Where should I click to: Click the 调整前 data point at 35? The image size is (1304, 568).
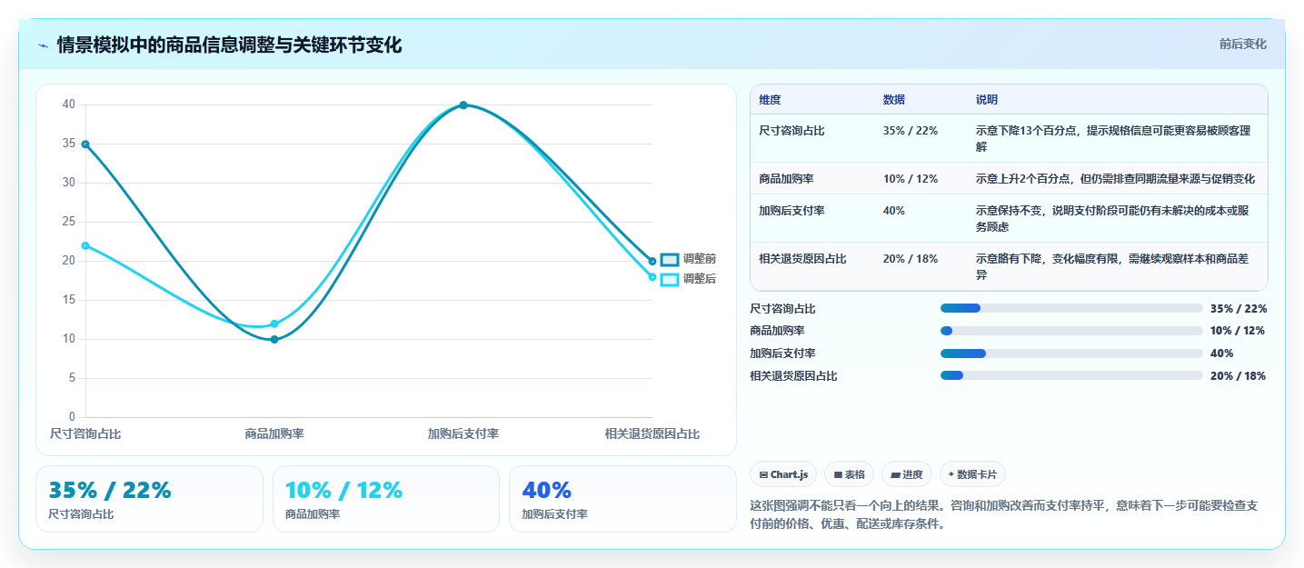(x=85, y=144)
